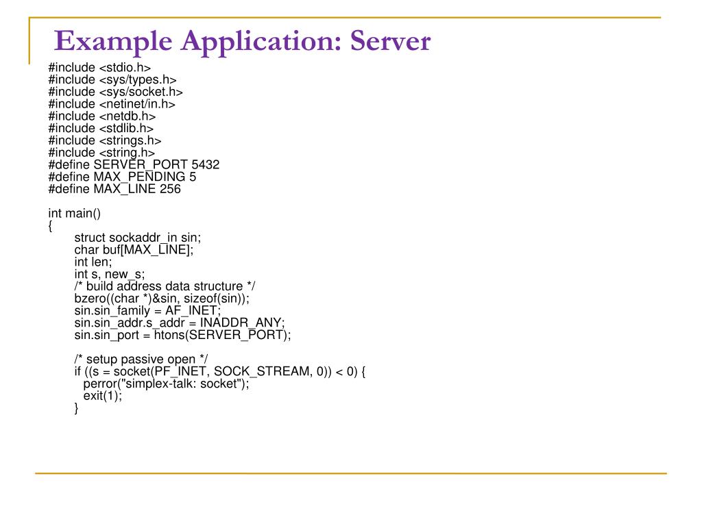Click the 'int main()' line
The height and width of the screenshot is (526, 702).
click(74, 214)
